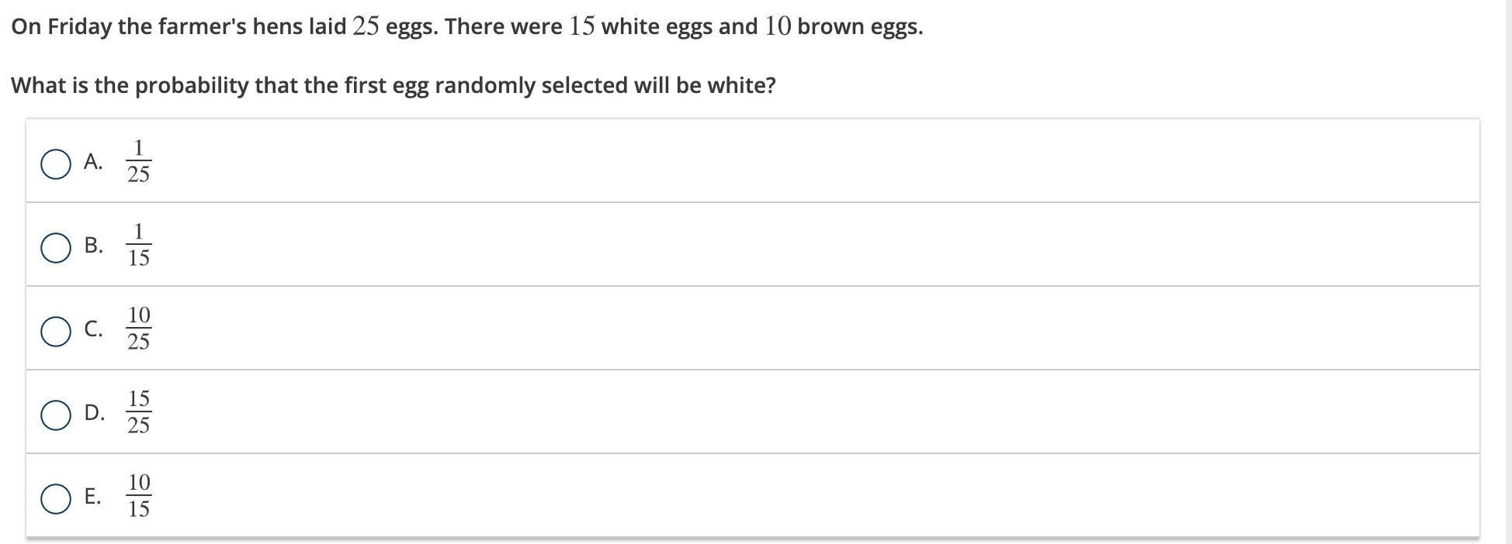Click the letter label "A."
Image resolution: width=1512 pixels, height=544 pixels.
(x=93, y=162)
